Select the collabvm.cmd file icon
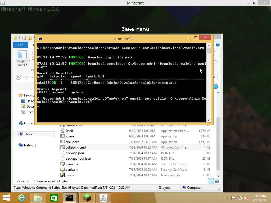The height and width of the screenshot is (203, 271). [62, 147]
